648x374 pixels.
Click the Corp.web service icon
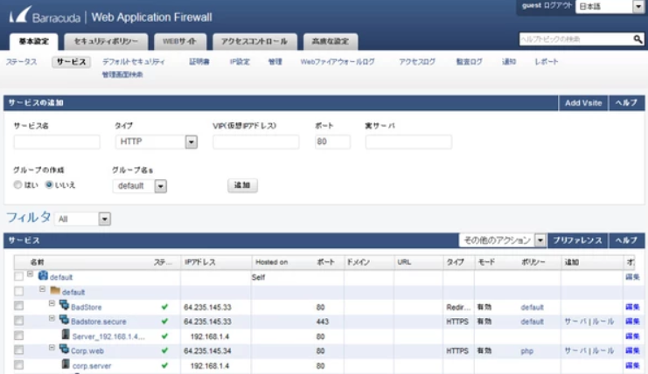pyautogui.click(x=64, y=349)
